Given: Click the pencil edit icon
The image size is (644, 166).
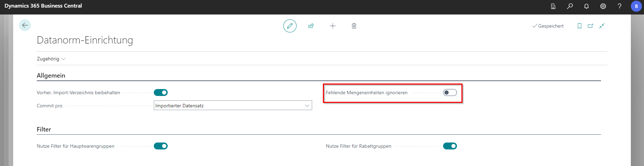Looking at the screenshot, I should 290,26.
